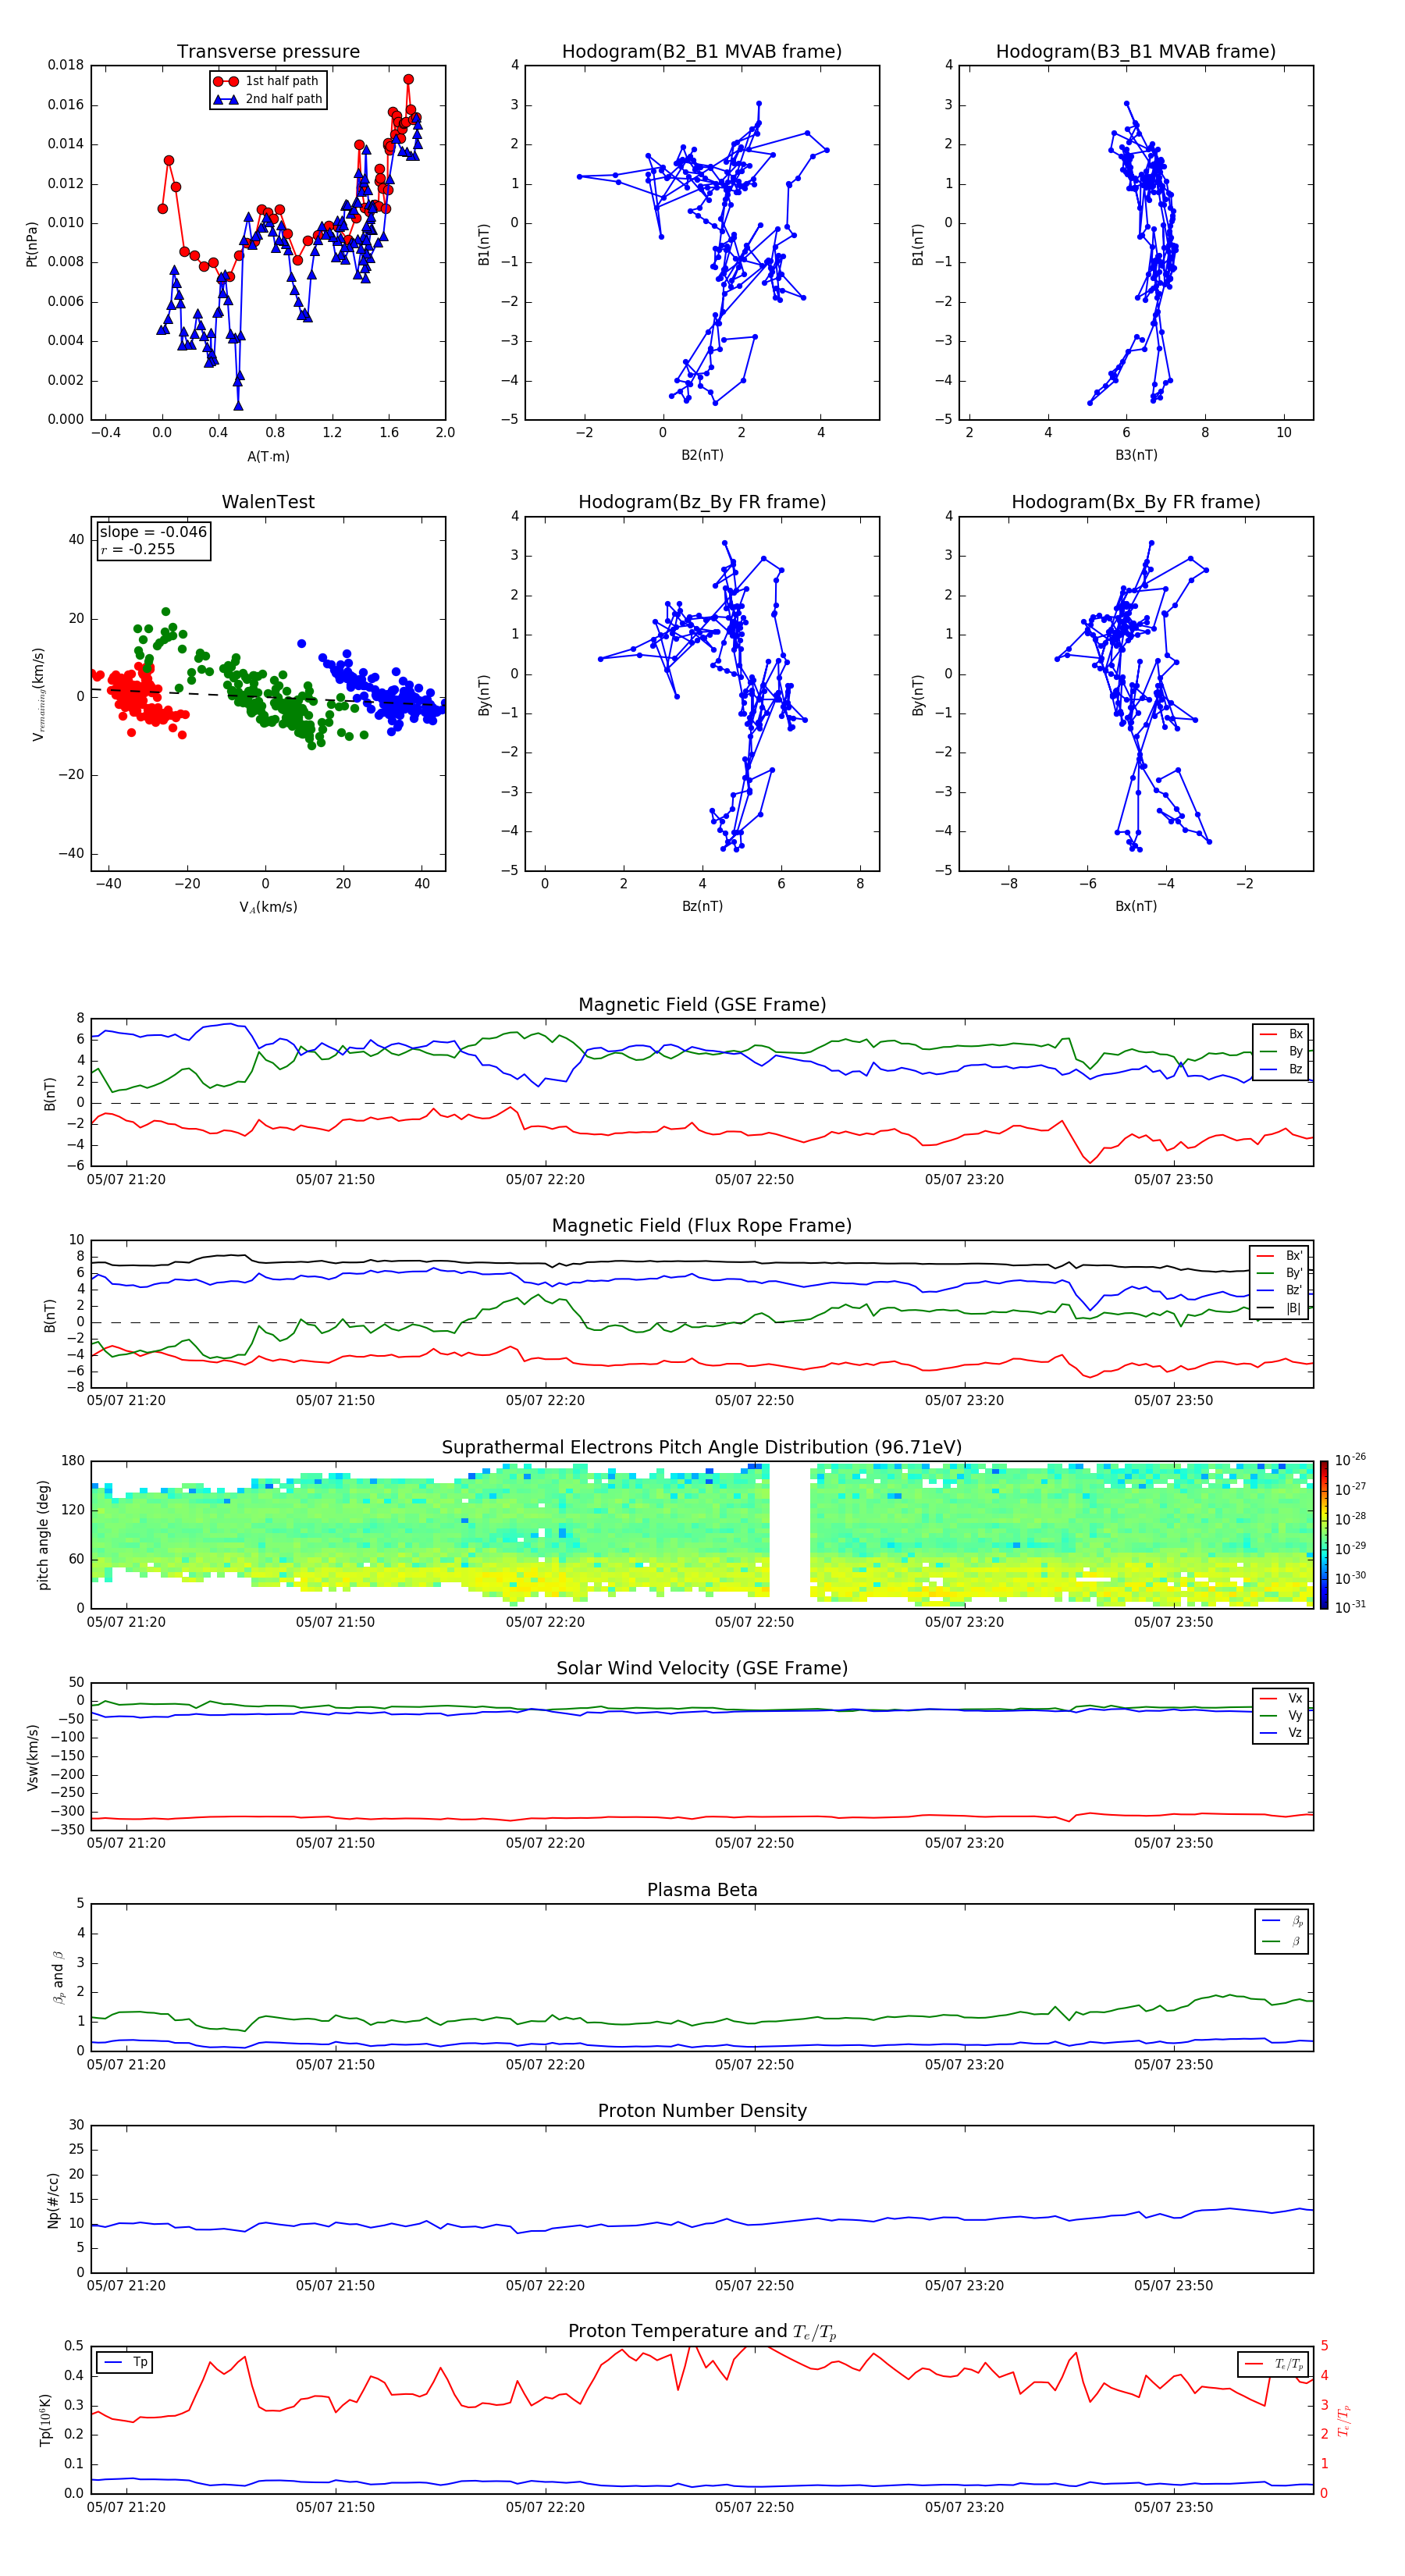Screen dimensions: 1405x2576
Task: Click '05/07 23:50' tick under density plot
Action: 1173,2285
